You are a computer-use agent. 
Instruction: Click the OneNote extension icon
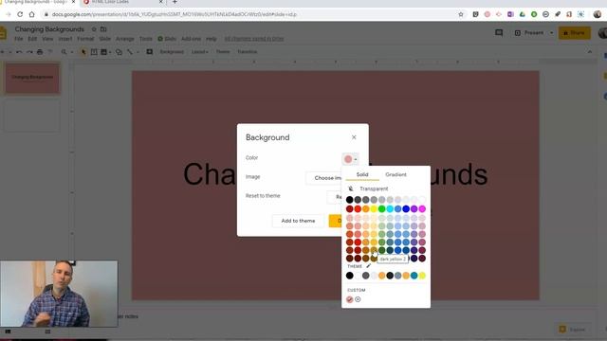510,14
